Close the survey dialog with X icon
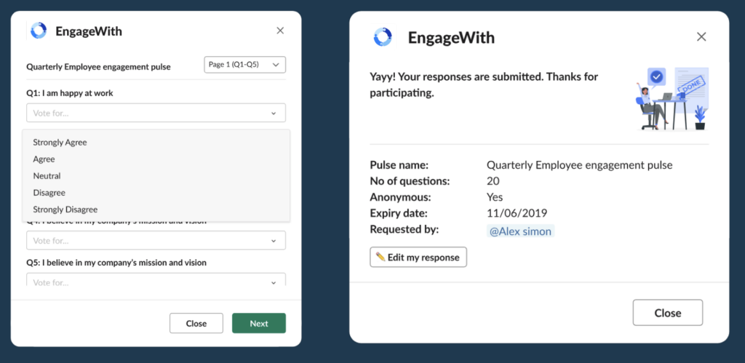The image size is (745, 363). pos(281,31)
